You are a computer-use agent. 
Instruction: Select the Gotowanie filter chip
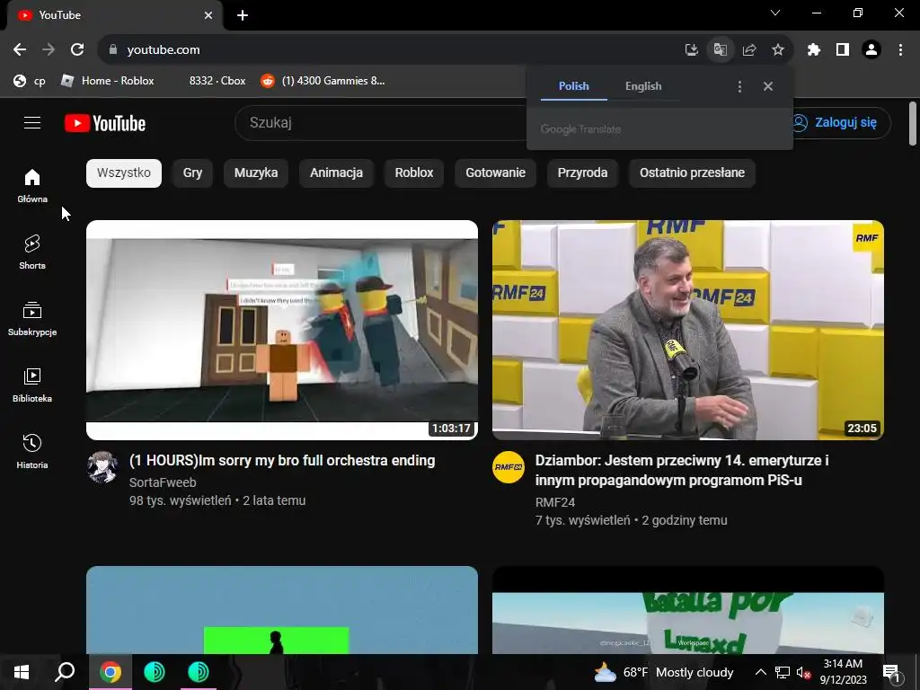[496, 173]
